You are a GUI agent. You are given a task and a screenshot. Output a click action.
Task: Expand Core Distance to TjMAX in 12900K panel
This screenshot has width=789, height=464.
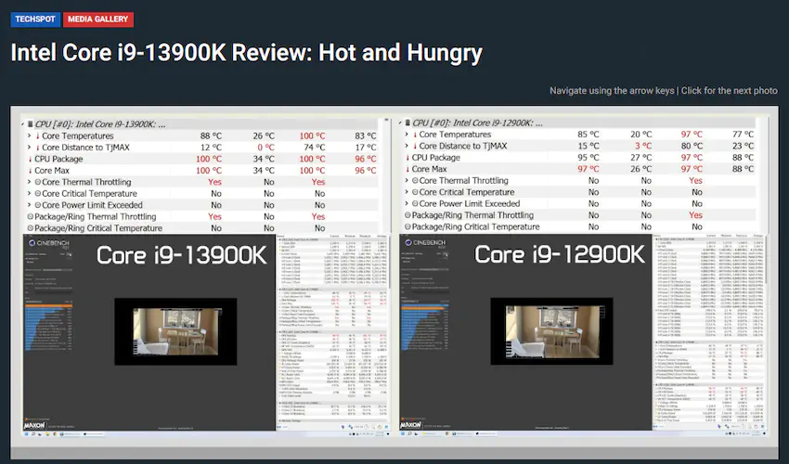(407, 146)
